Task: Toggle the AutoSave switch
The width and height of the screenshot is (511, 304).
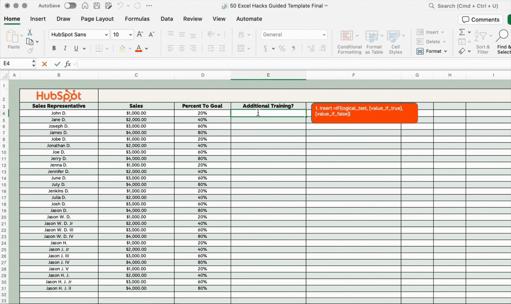Action: [70, 6]
